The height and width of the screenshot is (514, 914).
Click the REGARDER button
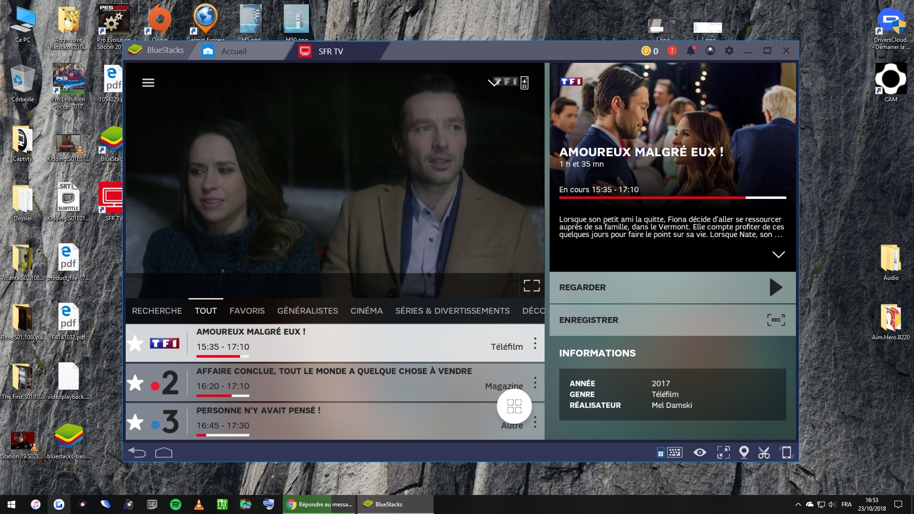[672, 287]
